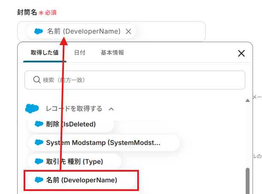Click Salesforce icon in 取引先 種別 item
The height and width of the screenshot is (194, 262).
(x=39, y=161)
